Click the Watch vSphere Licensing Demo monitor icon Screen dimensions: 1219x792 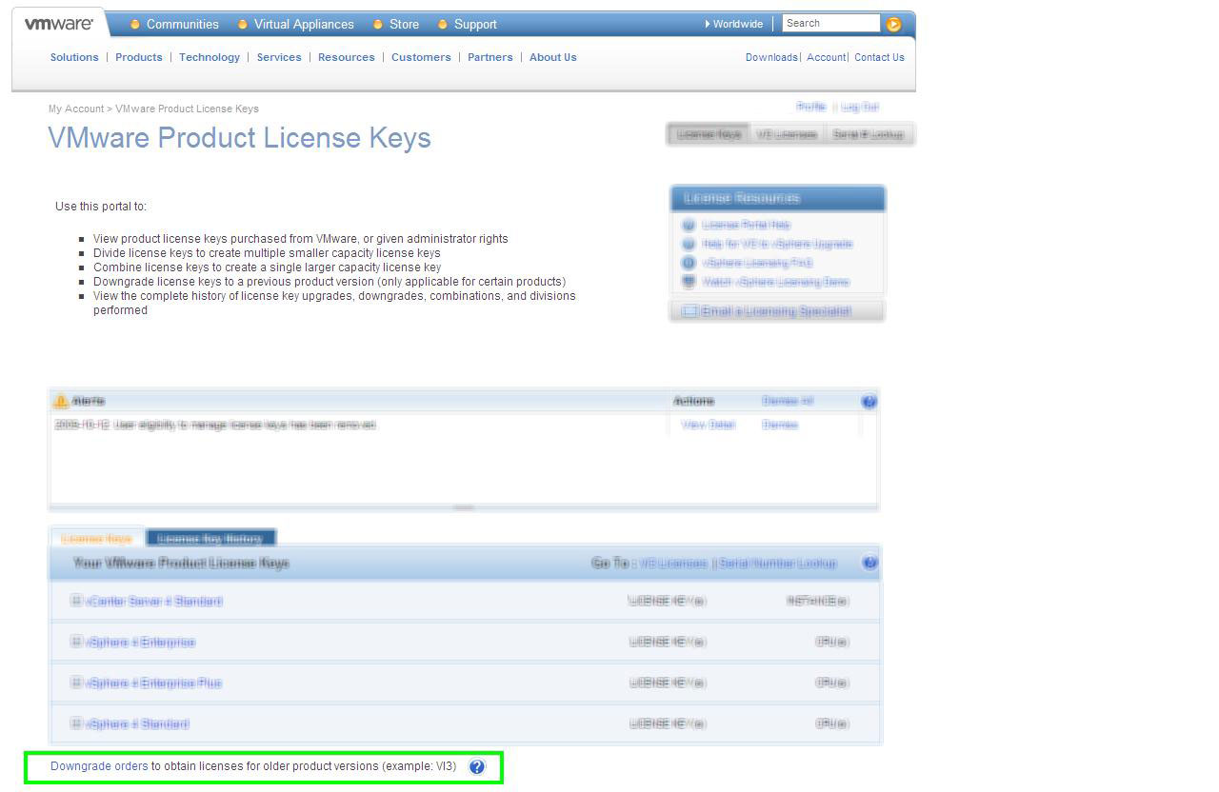pyautogui.click(x=689, y=282)
